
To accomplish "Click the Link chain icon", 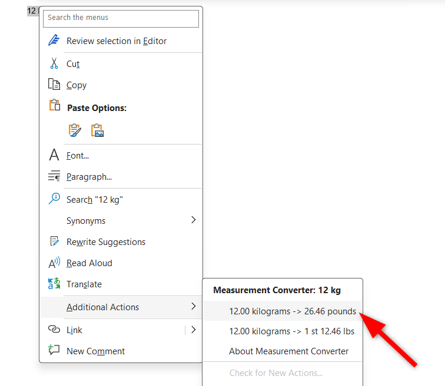I will [54, 329].
